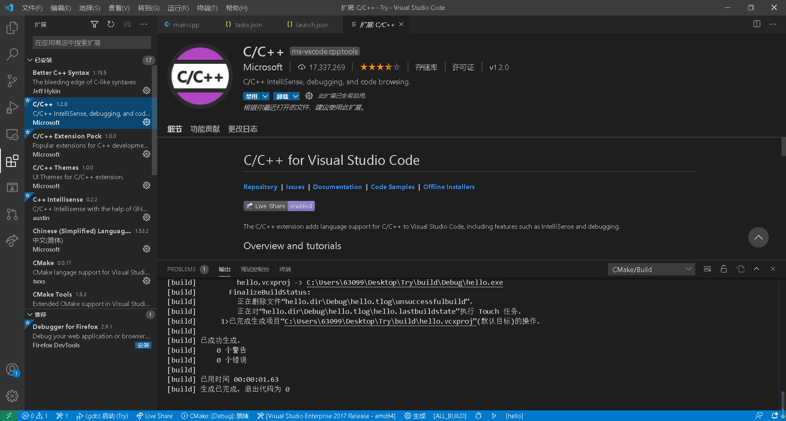Image resolution: width=786 pixels, height=421 pixels.
Task: Open manage gear for CMake extension
Action: [x=147, y=281]
